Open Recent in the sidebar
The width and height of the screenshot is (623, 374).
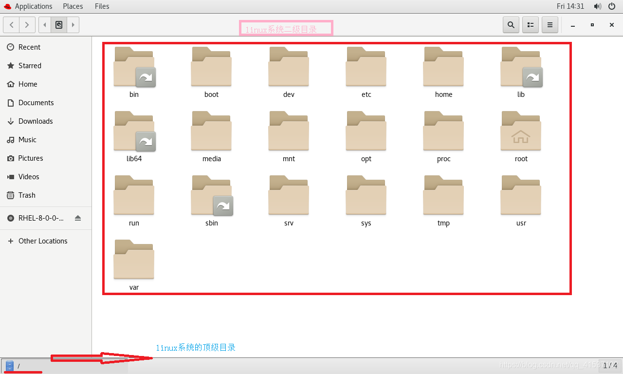(46, 47)
